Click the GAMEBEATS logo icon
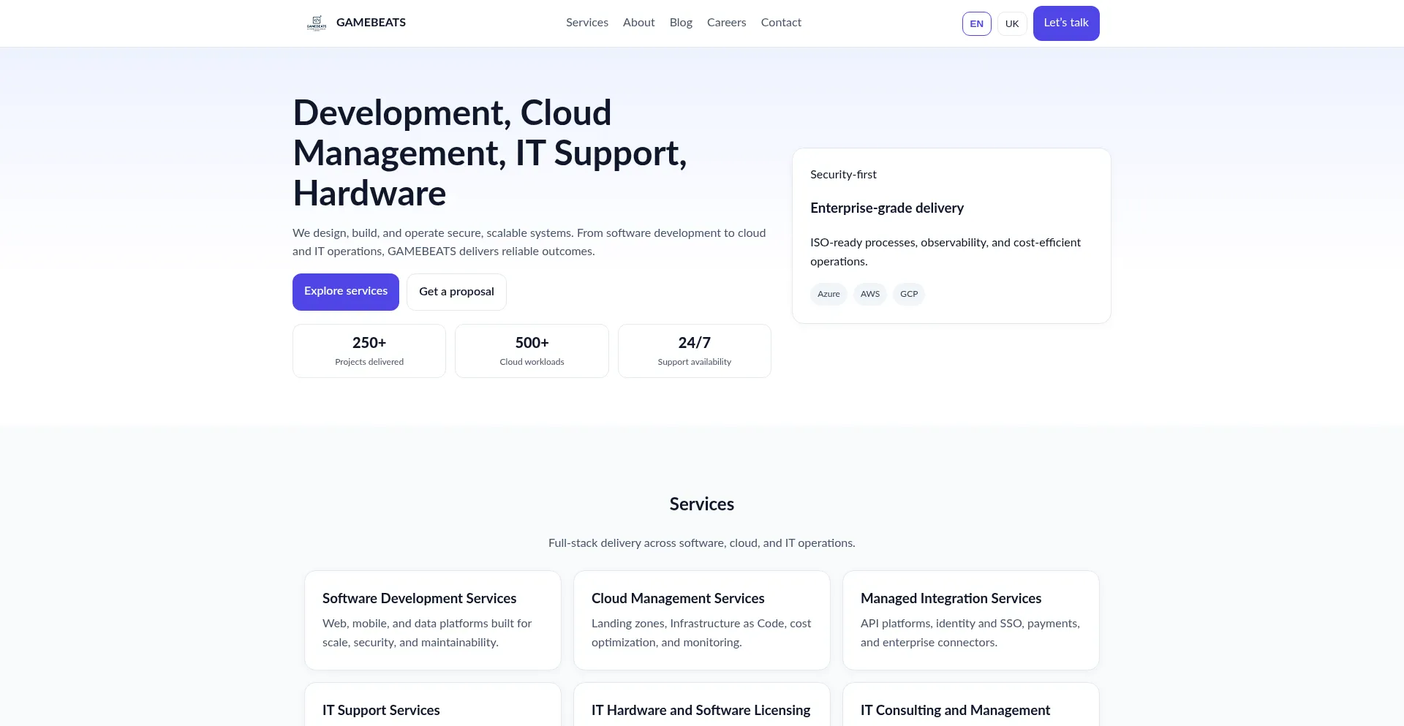 tap(317, 23)
